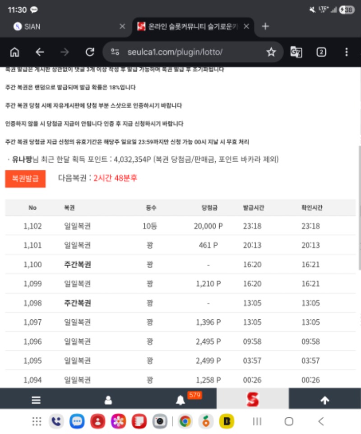The height and width of the screenshot is (434, 361).
Task: Open the profile person icon in bottom bar
Action: point(108,400)
